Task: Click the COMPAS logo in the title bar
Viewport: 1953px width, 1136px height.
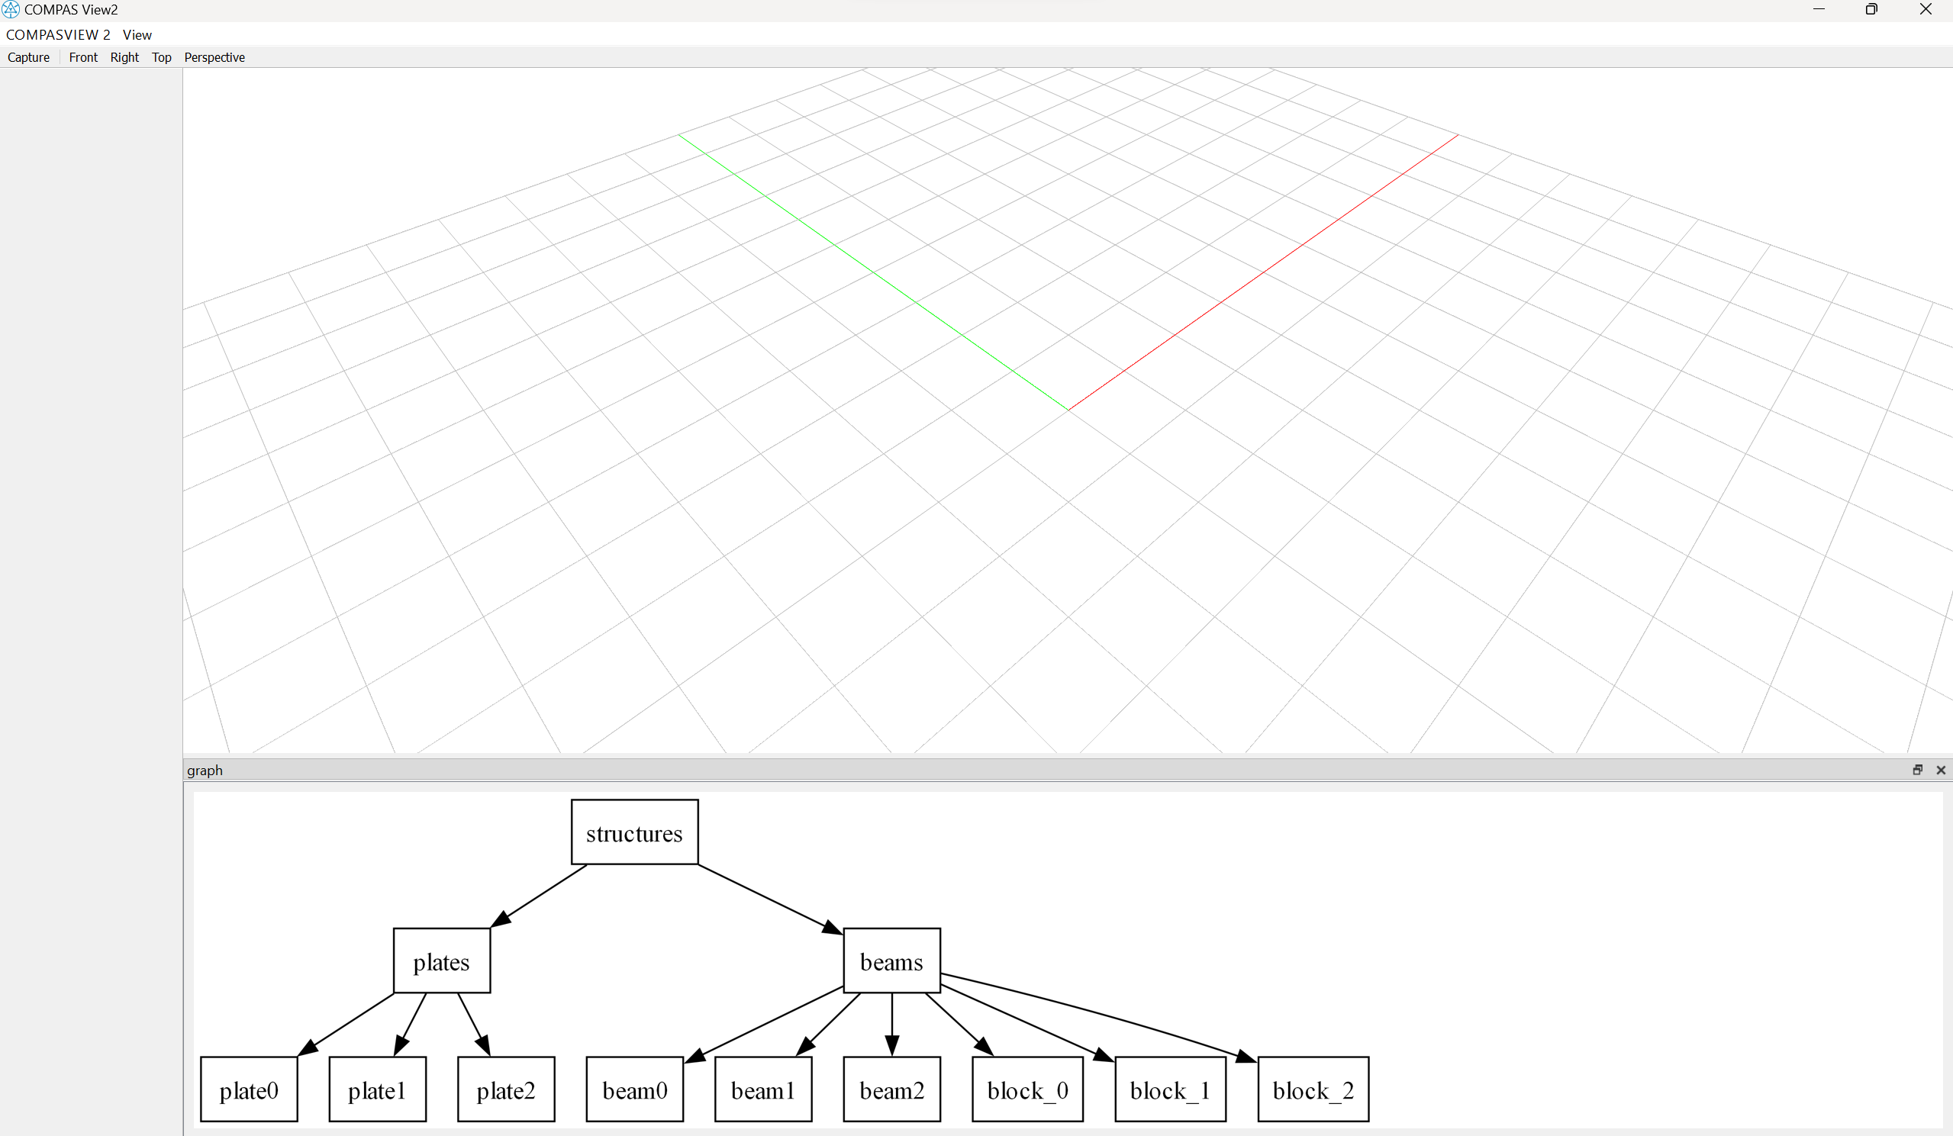Action: coord(11,9)
